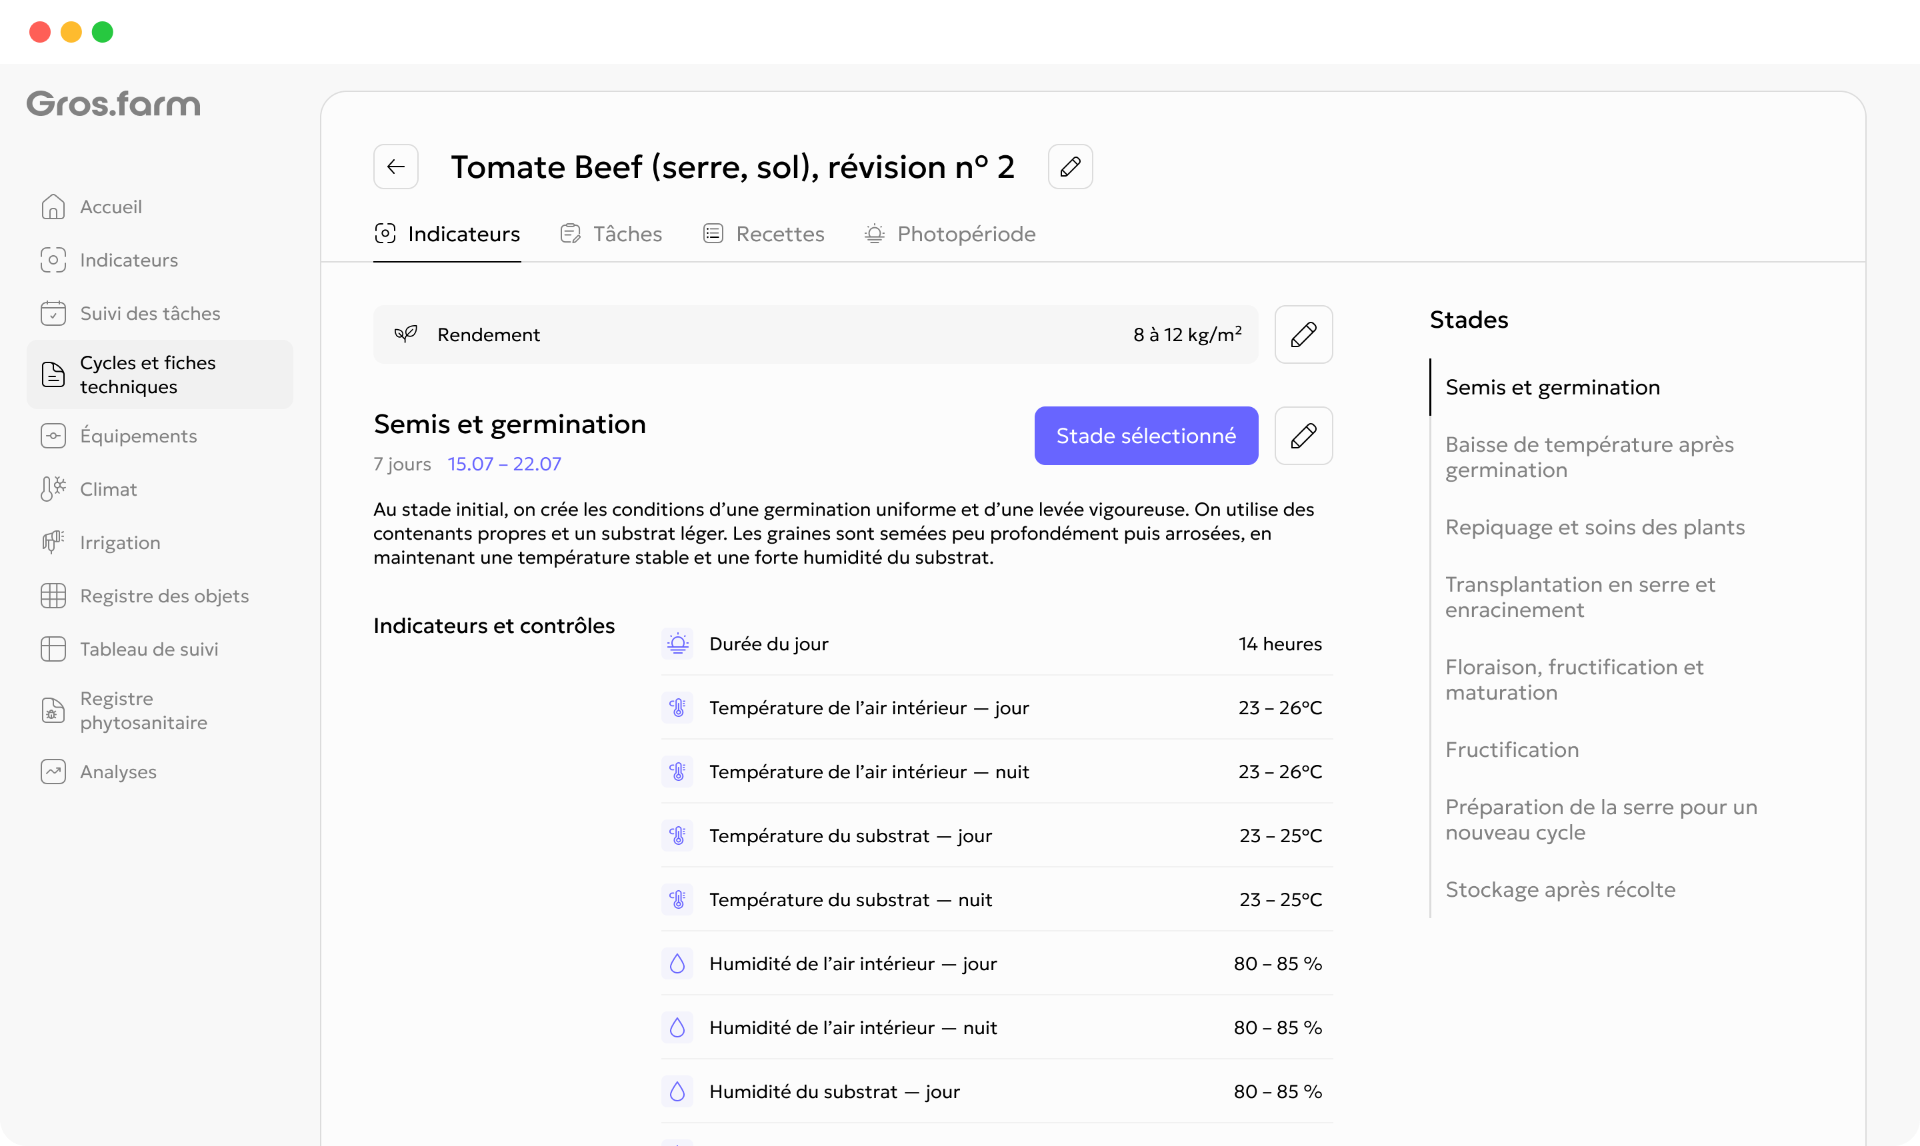Click the Tableau de suivi icon
1920x1146 pixels.
pos(53,650)
